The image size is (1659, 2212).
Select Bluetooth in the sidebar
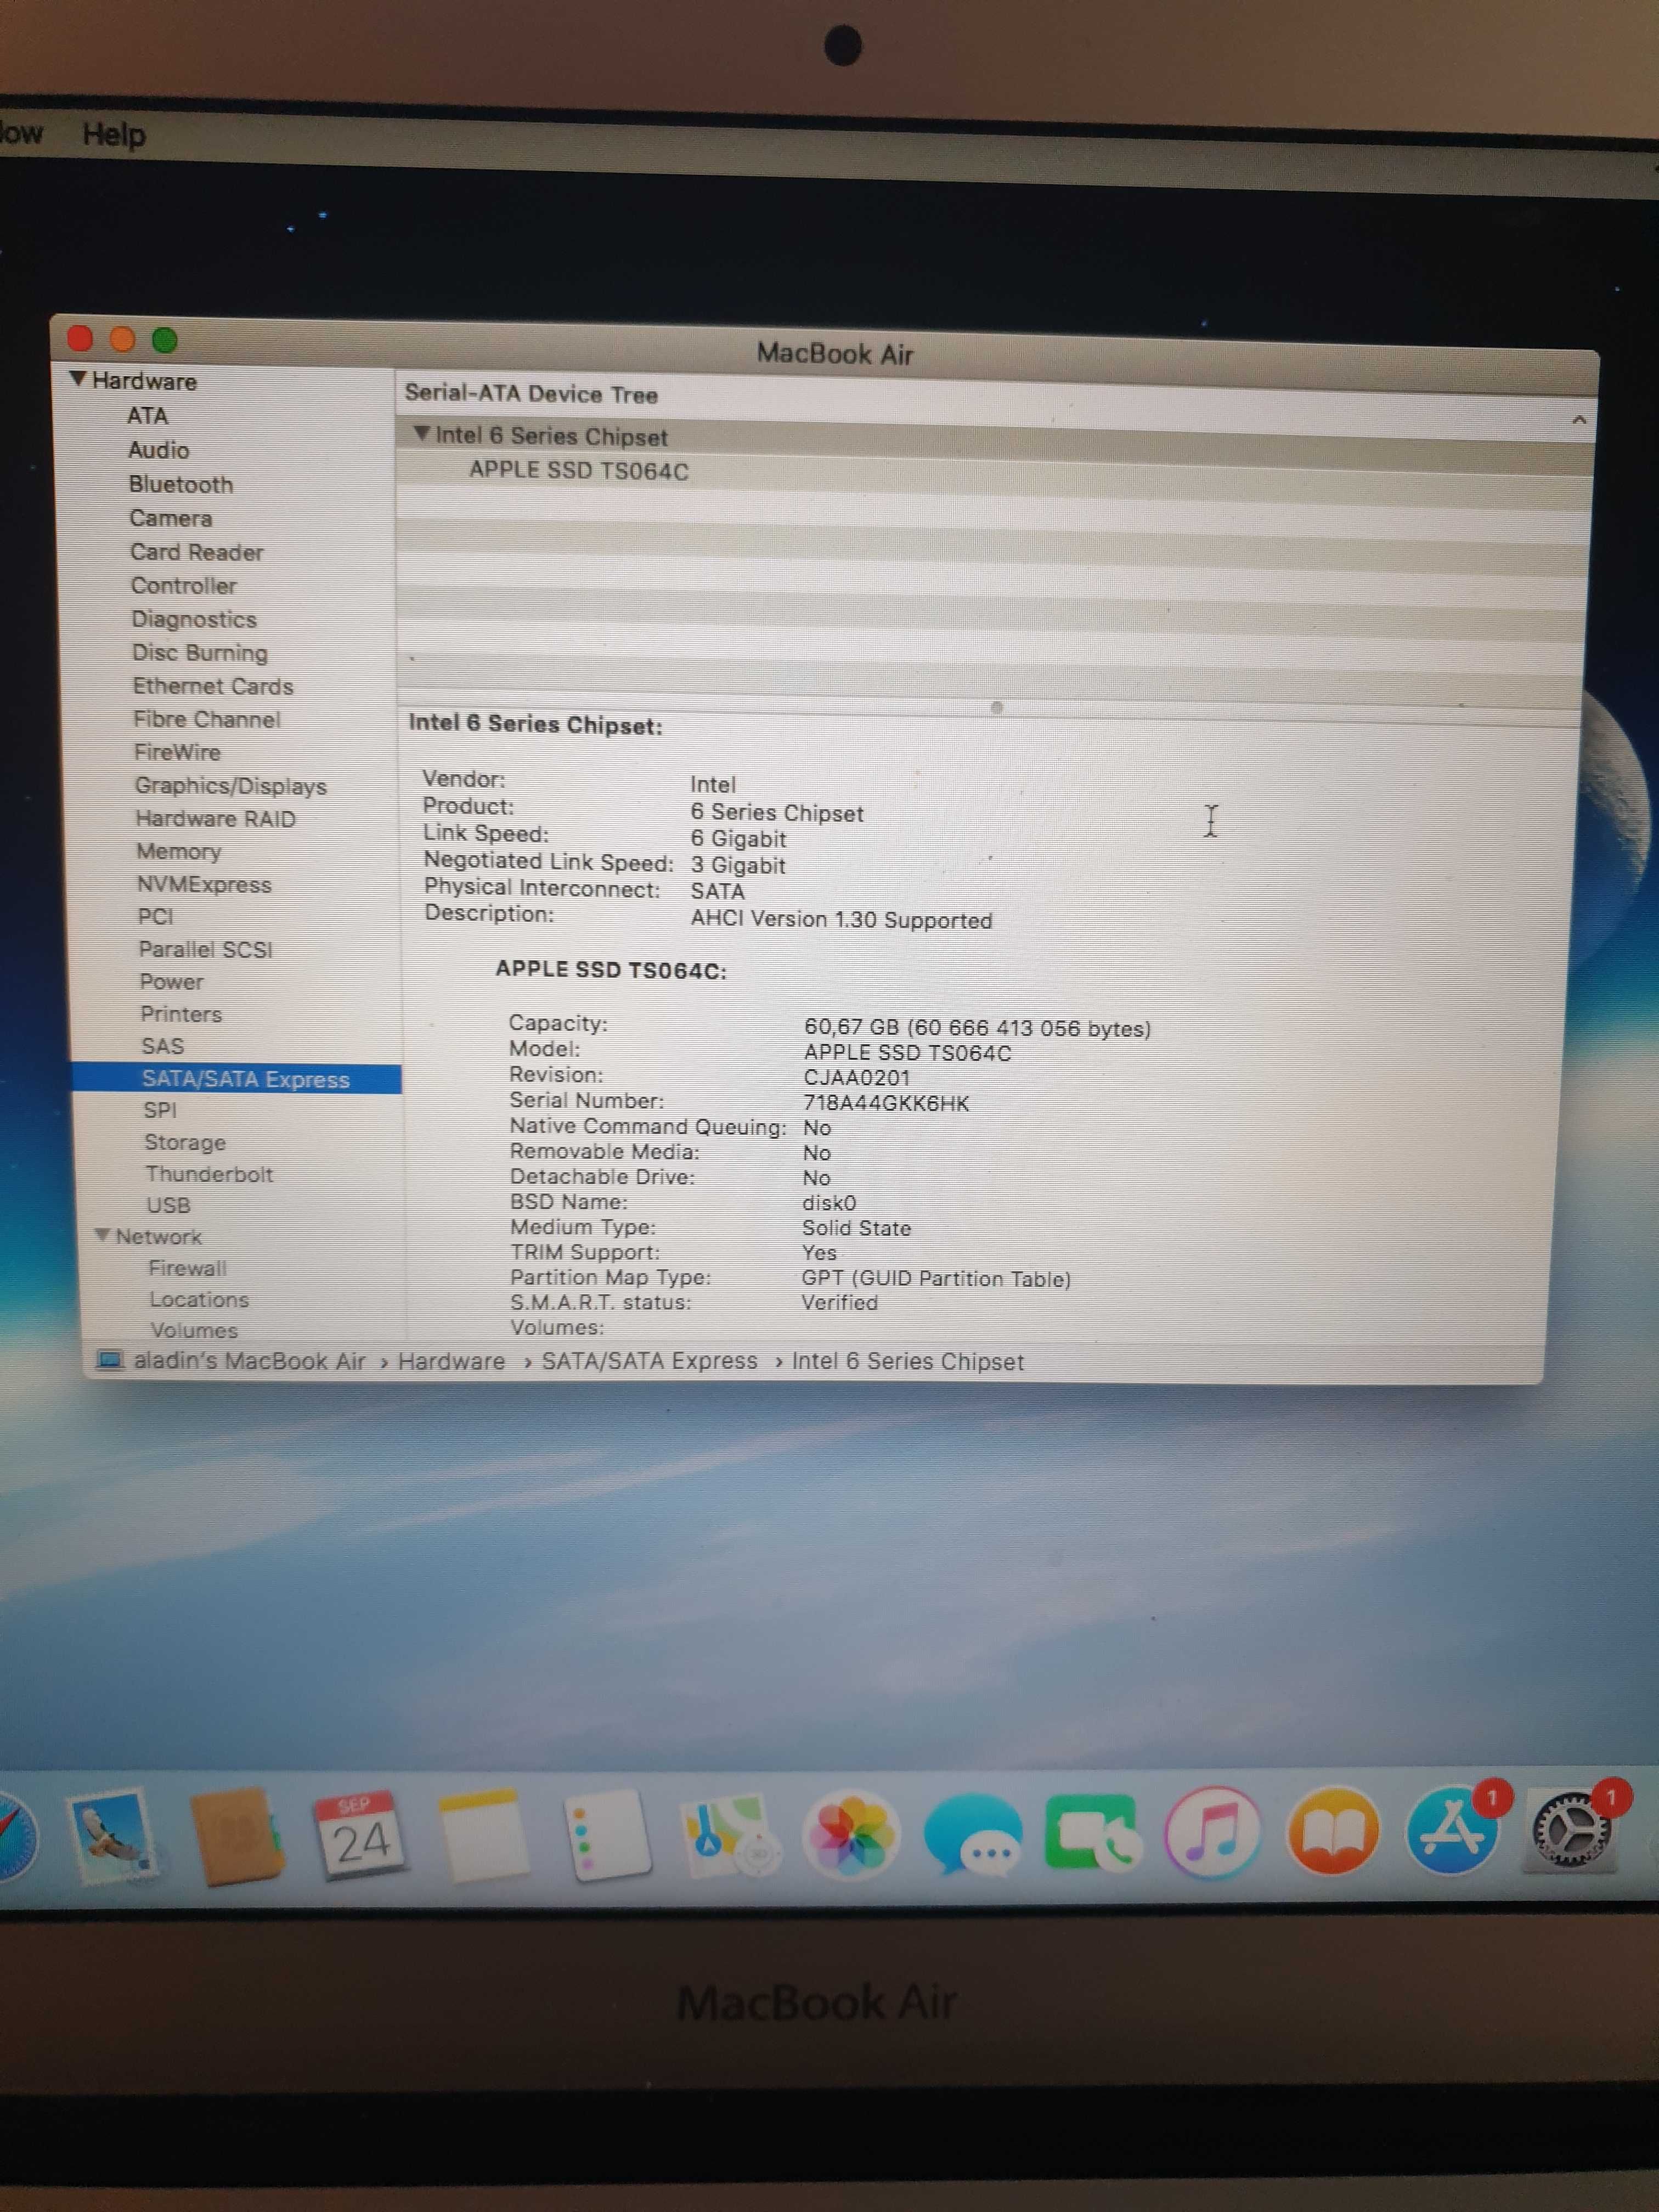click(180, 484)
